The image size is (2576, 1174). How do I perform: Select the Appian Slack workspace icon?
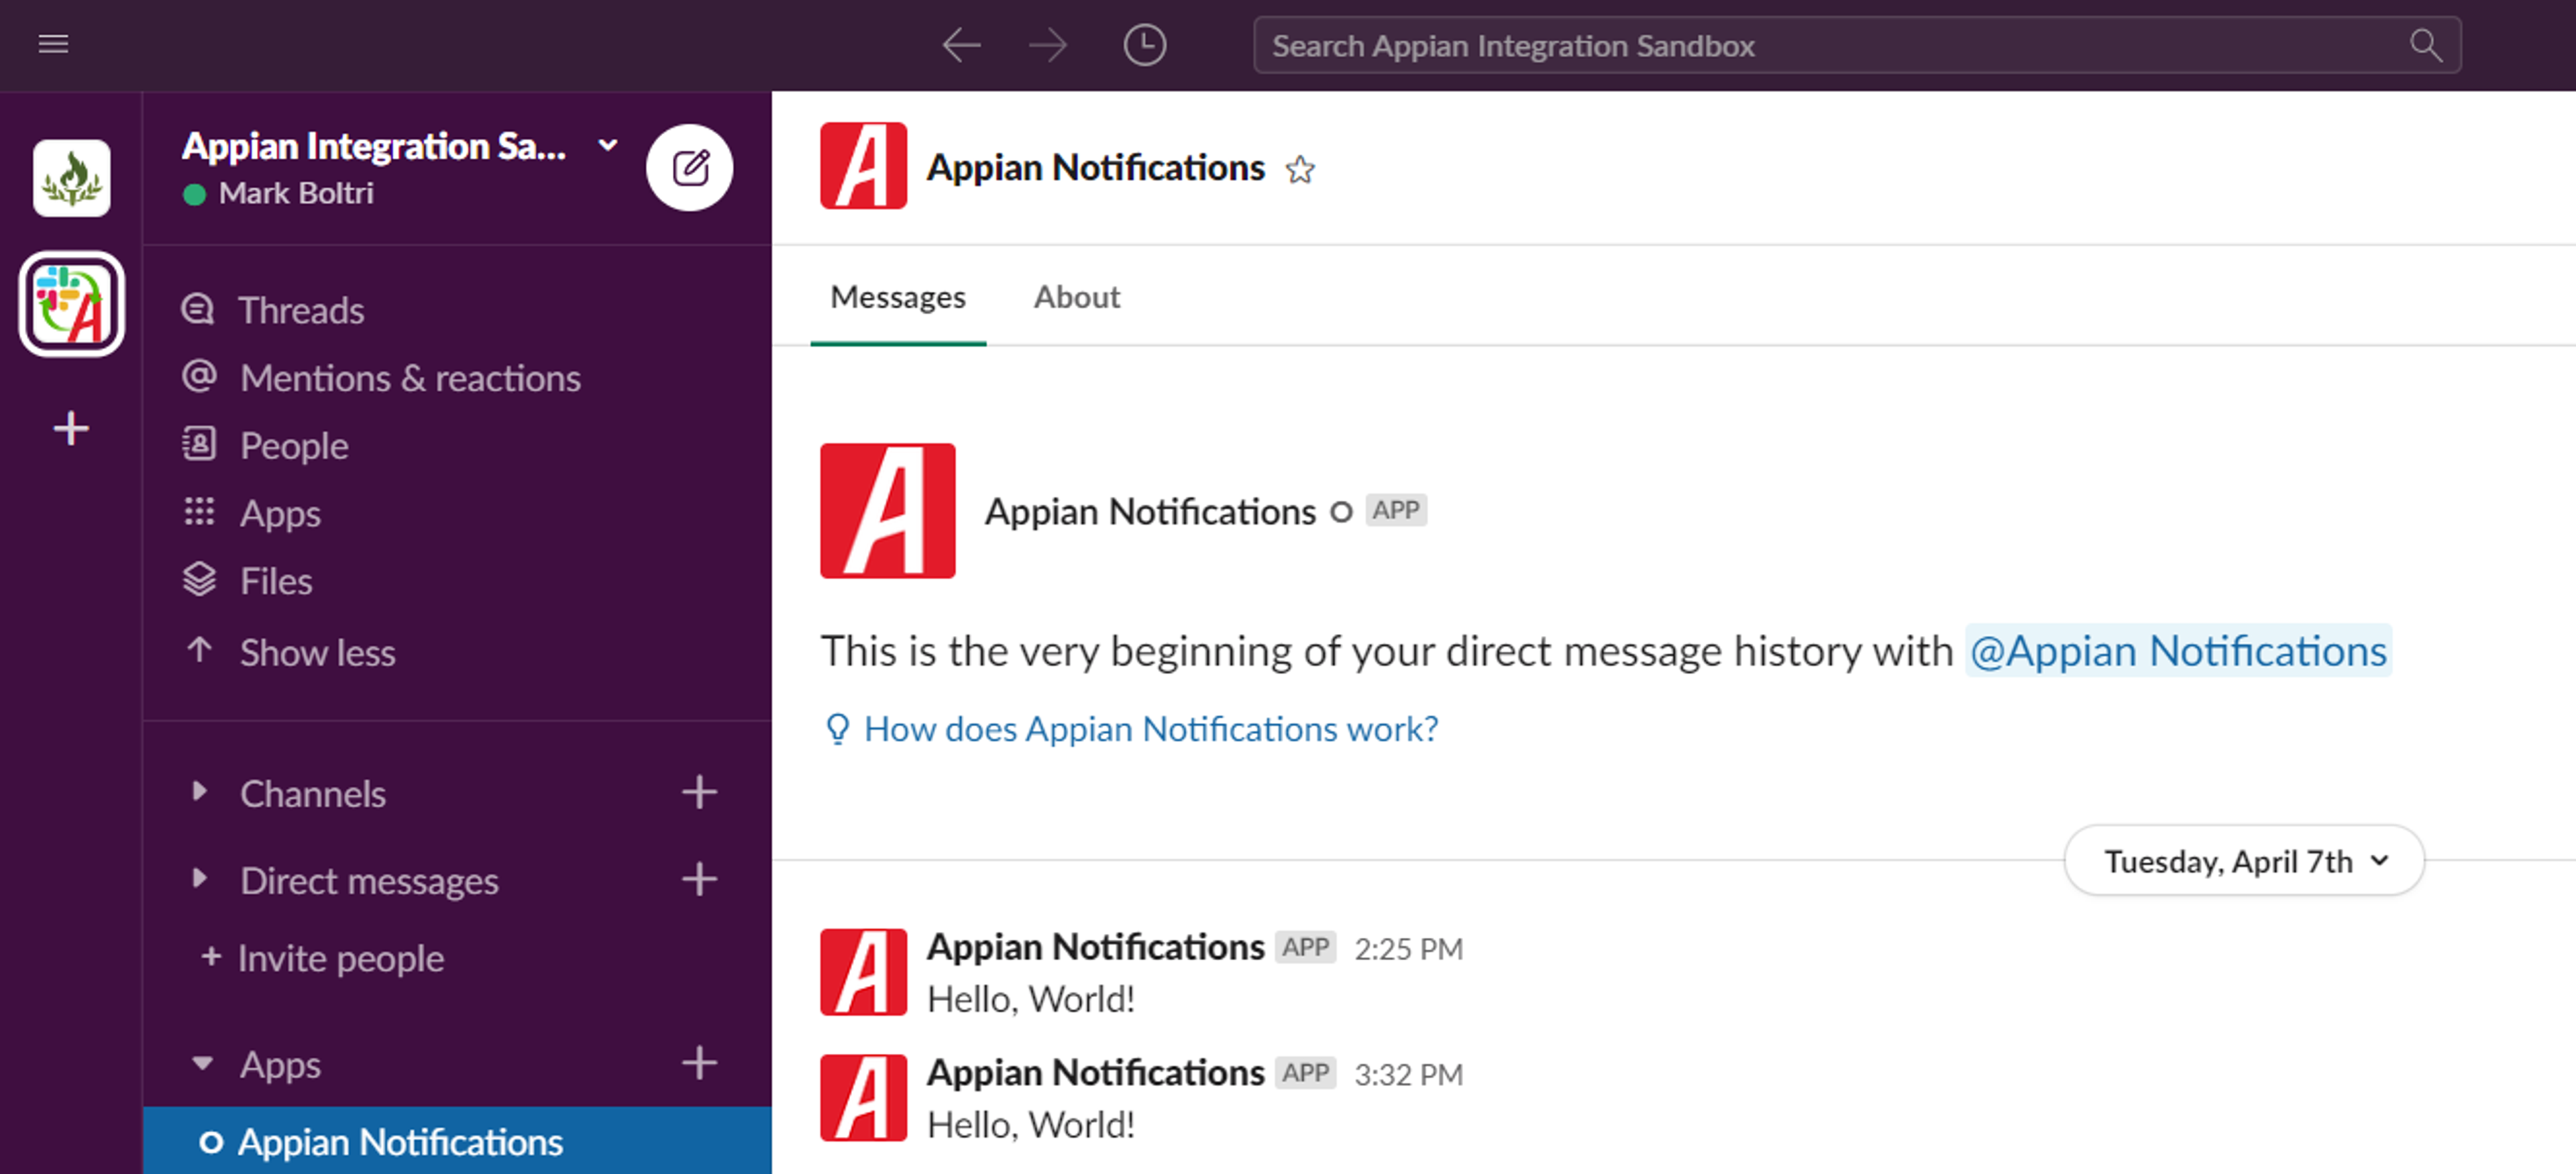click(x=71, y=304)
